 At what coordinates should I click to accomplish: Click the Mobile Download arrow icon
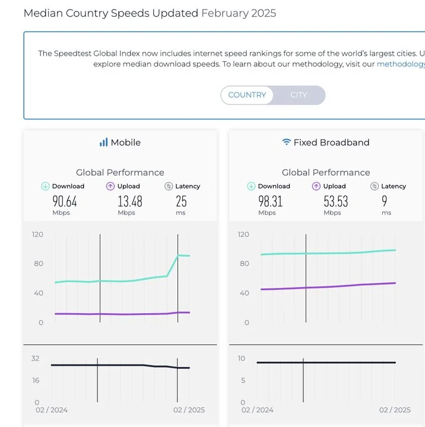tap(45, 186)
